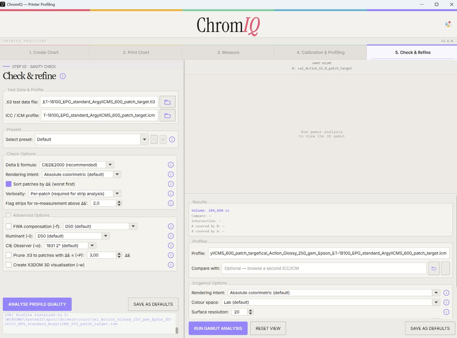Open Verbosity dropdown
Screen dimensions: 457x338
pyautogui.click(x=75, y=194)
